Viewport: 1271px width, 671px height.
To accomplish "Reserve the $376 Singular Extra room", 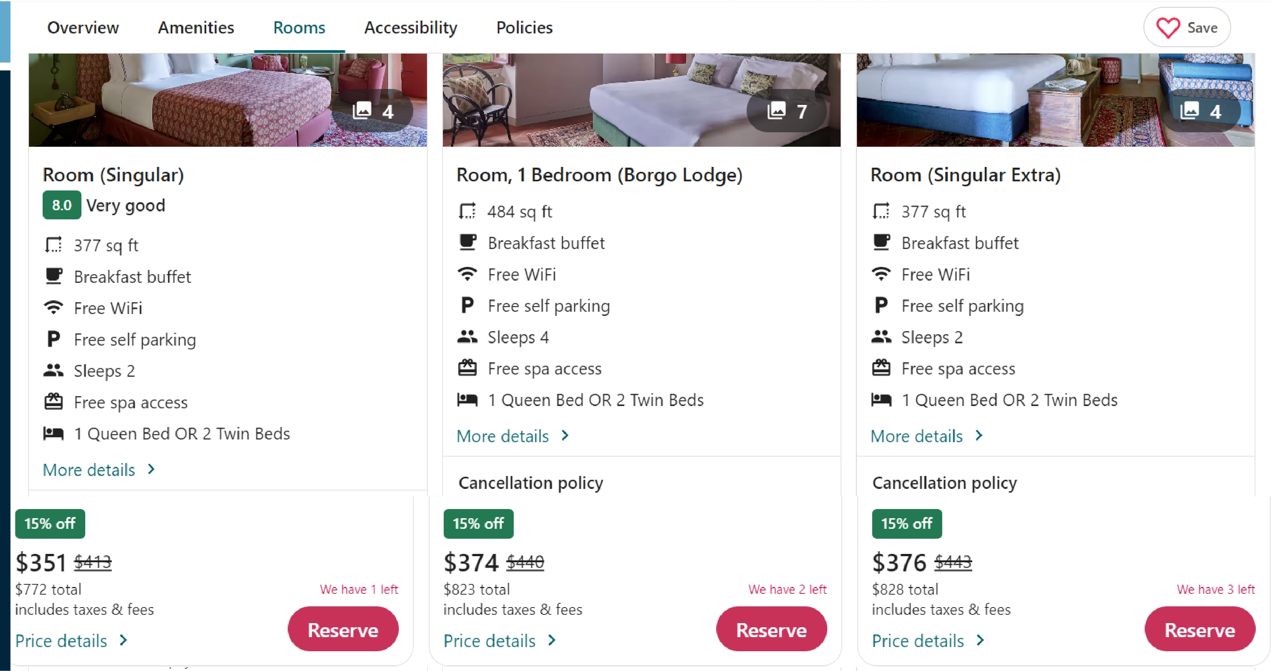I will [x=1199, y=630].
